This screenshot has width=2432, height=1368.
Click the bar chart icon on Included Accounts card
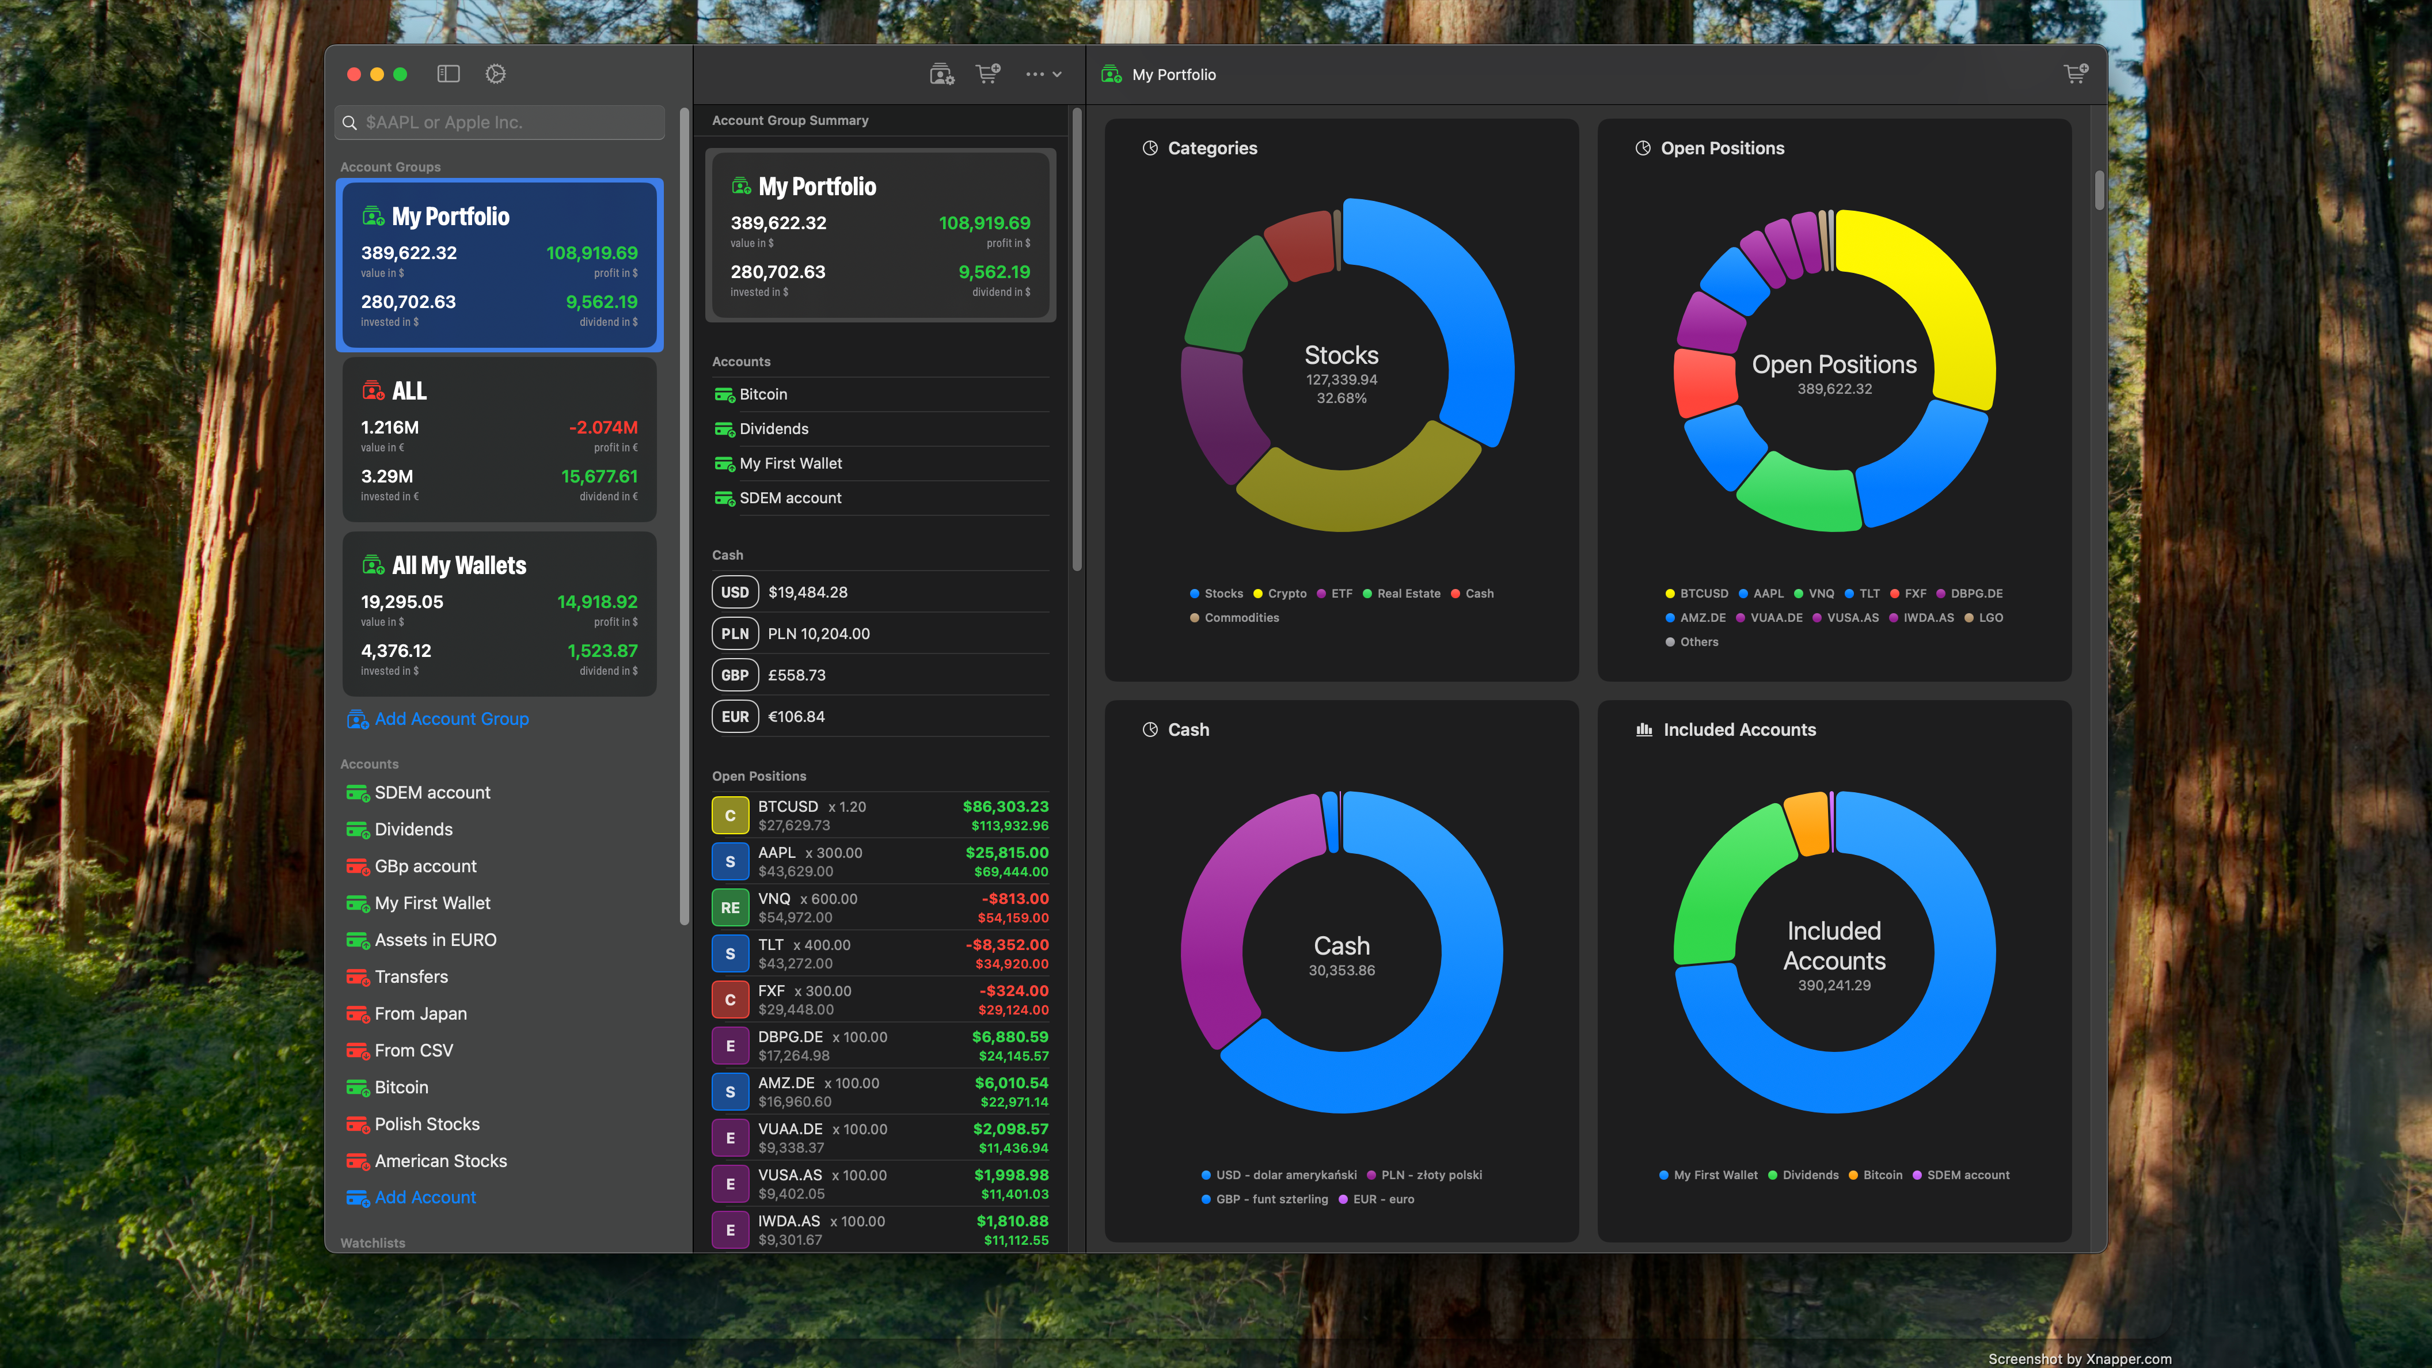[1643, 729]
